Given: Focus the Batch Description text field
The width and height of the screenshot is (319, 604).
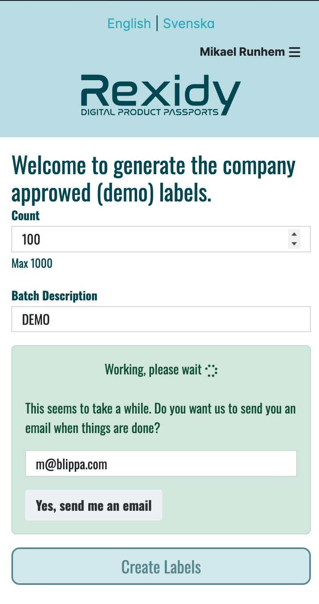Looking at the screenshot, I should click(161, 320).
